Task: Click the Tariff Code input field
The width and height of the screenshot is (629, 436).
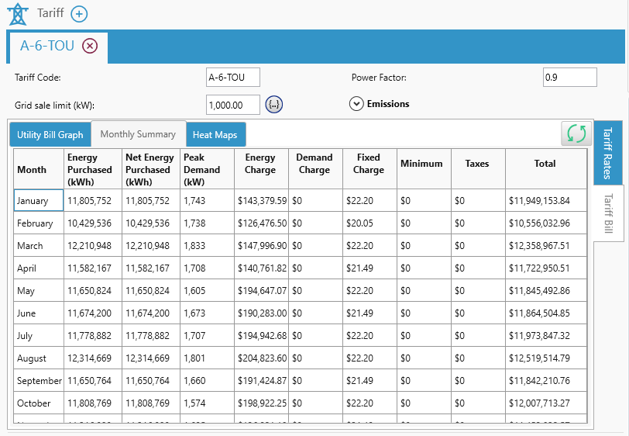Action: 233,78
